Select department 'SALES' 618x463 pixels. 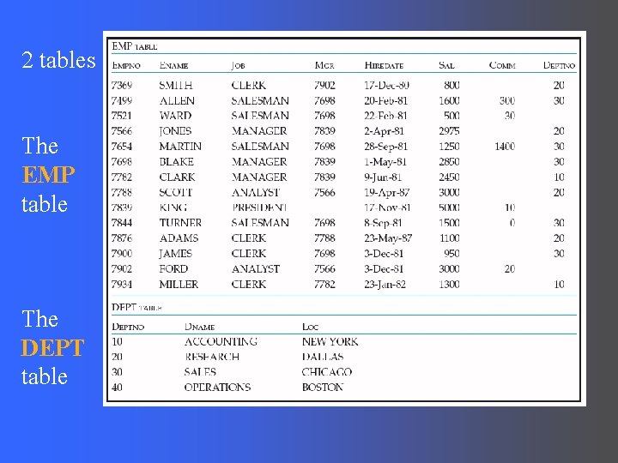tap(200, 372)
